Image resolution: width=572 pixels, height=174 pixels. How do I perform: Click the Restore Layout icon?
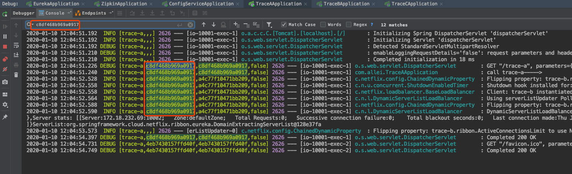click(5, 94)
